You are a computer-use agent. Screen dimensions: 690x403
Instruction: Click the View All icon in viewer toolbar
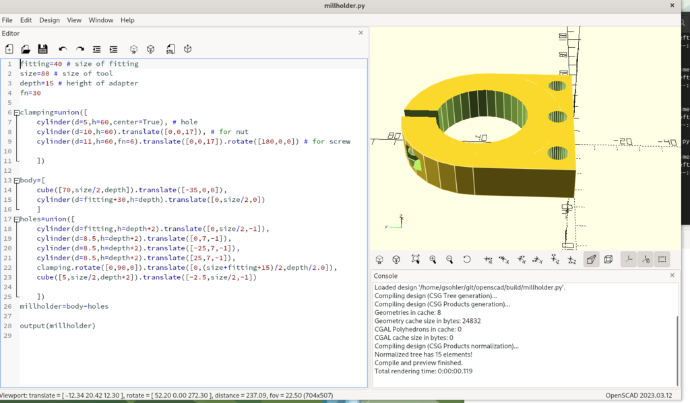point(416,260)
